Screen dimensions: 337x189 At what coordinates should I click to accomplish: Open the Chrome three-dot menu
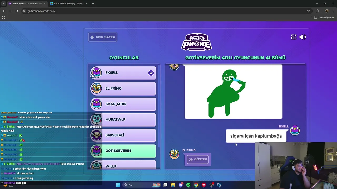pyautogui.click(x=333, y=11)
